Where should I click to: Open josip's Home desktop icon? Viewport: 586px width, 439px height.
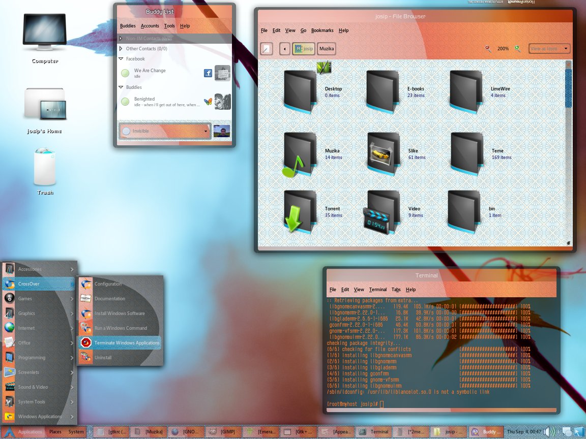point(45,104)
